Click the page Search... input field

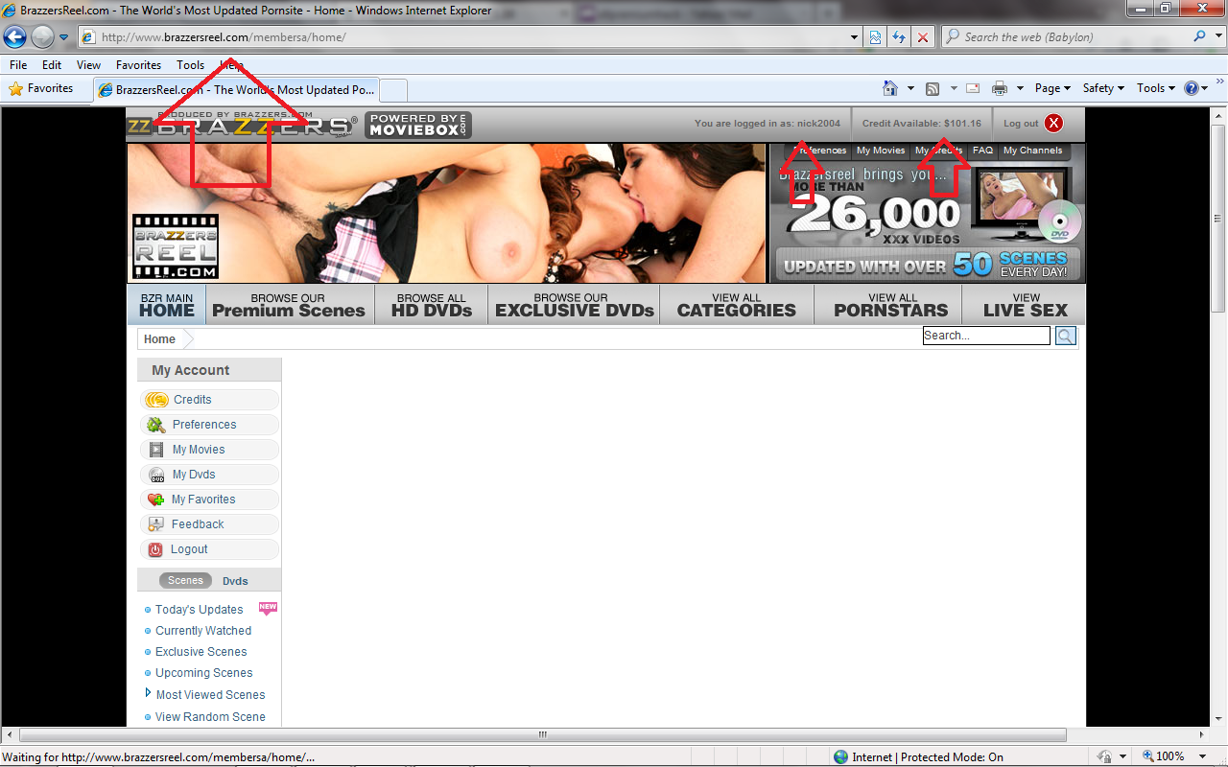click(986, 336)
